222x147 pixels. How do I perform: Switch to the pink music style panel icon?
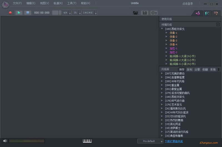198,13
